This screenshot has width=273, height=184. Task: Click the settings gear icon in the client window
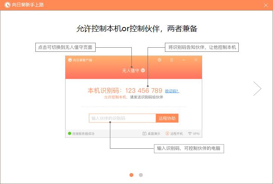160,60
